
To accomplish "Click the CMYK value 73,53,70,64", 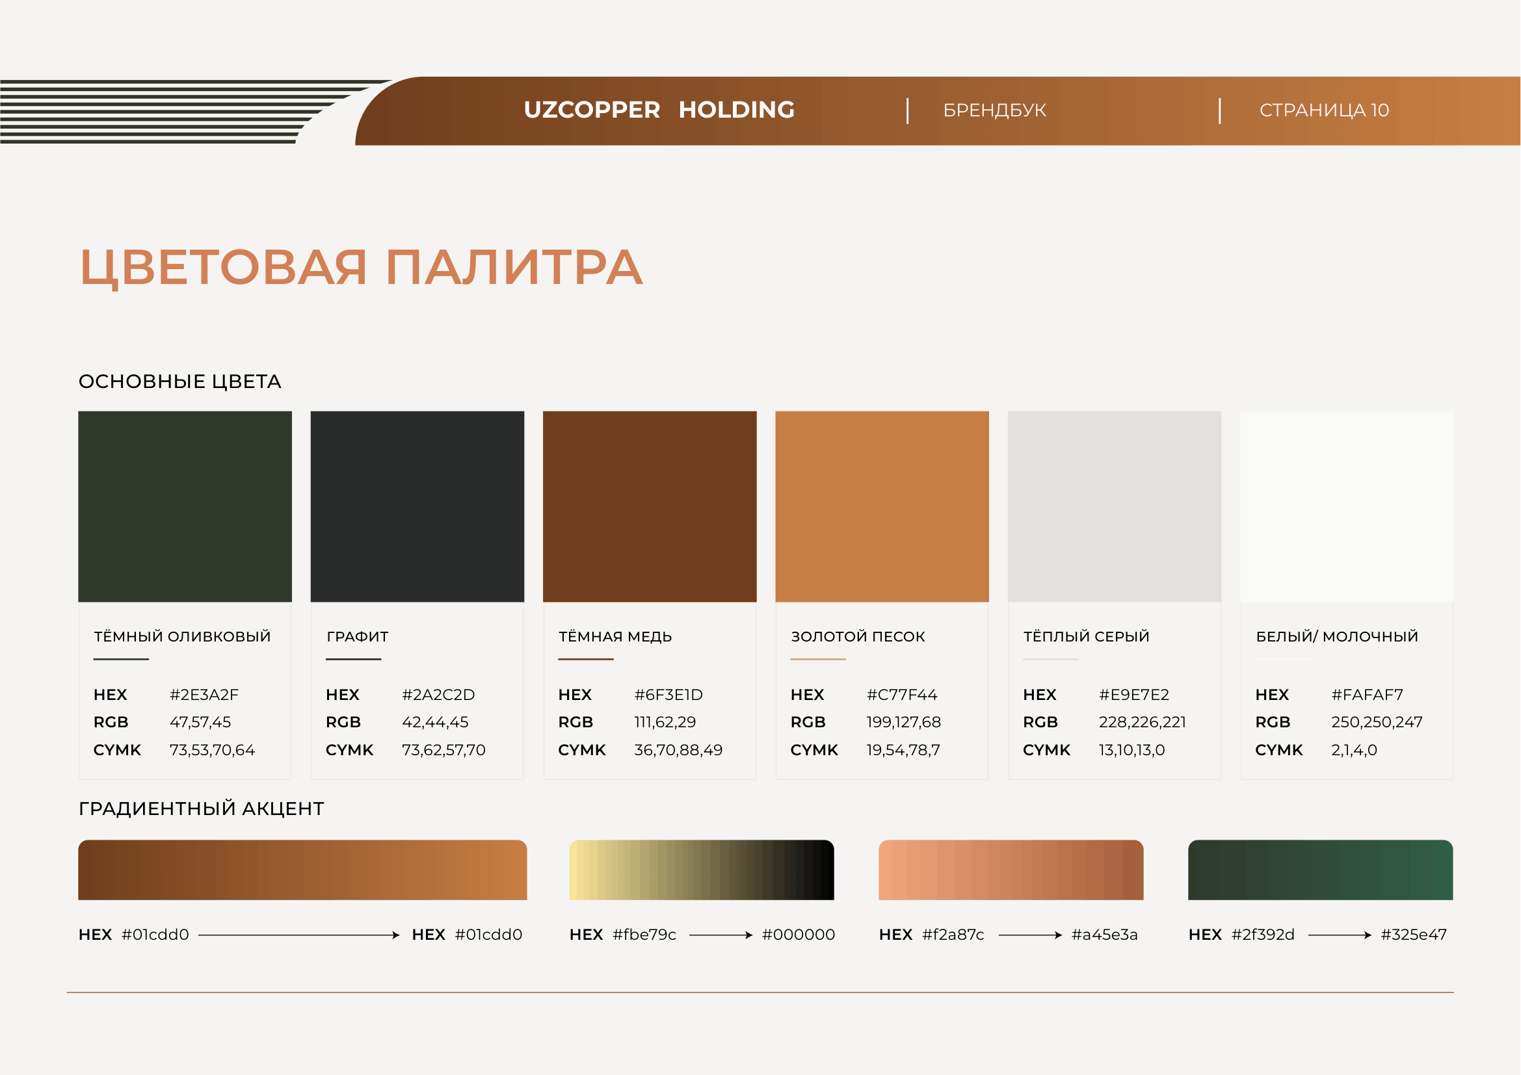I will pos(213,751).
